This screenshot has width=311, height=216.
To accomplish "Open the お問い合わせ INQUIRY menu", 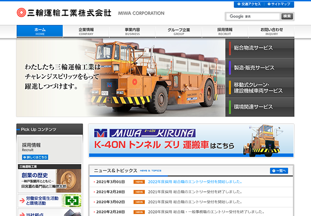I will (271, 32).
